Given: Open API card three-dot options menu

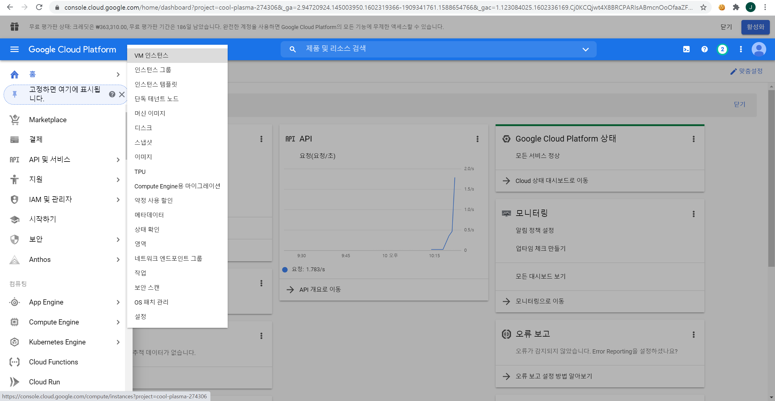Looking at the screenshot, I should click(477, 139).
